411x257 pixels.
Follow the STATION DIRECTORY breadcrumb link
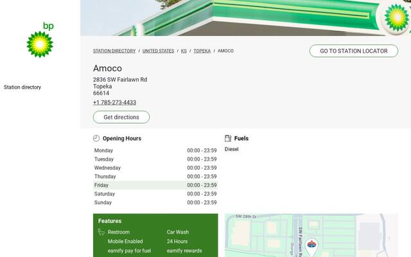(114, 51)
